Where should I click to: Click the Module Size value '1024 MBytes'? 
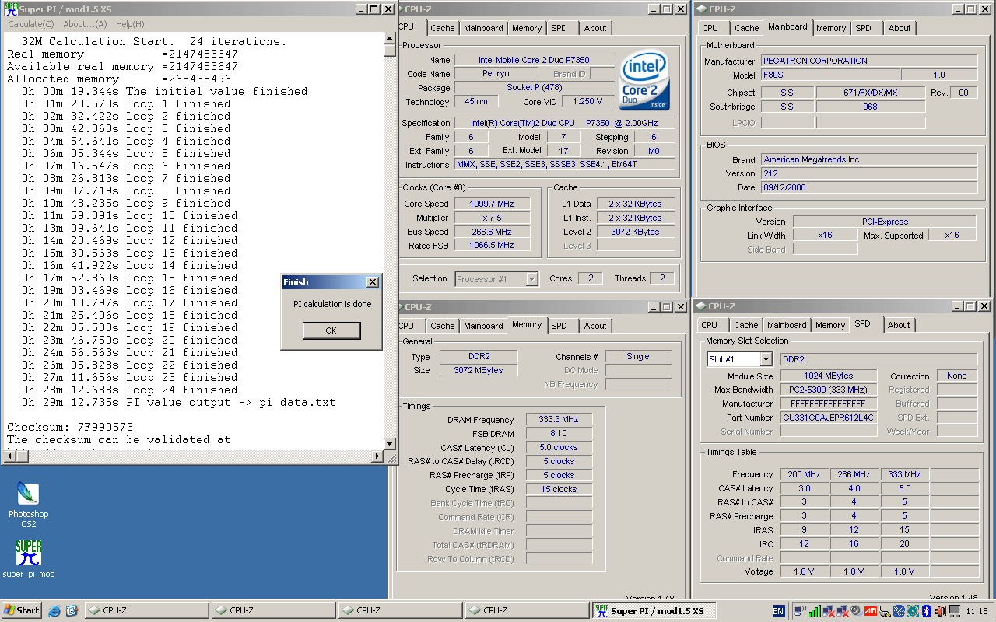point(829,376)
